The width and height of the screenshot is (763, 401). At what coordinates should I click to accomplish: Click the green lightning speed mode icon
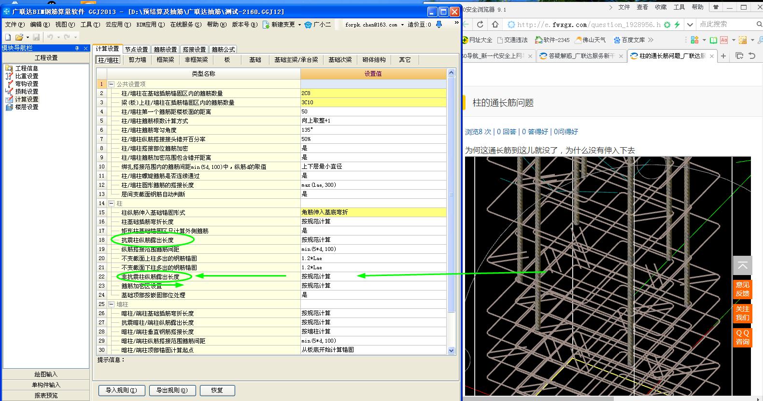[677, 25]
